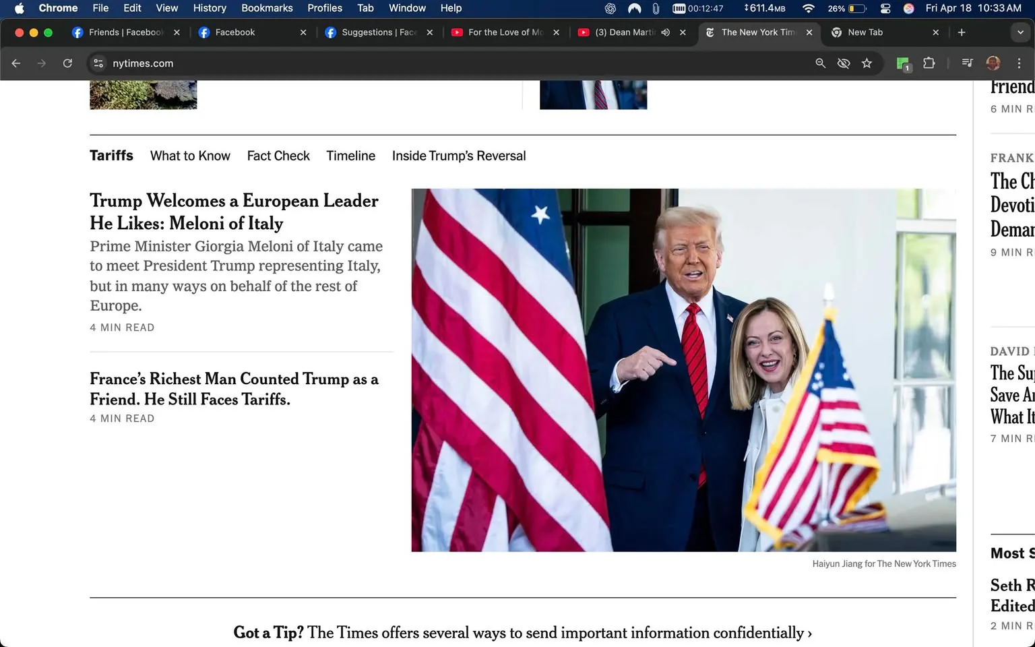Open the tab search dropdown arrow
The width and height of the screenshot is (1035, 647).
pyautogui.click(x=1020, y=32)
